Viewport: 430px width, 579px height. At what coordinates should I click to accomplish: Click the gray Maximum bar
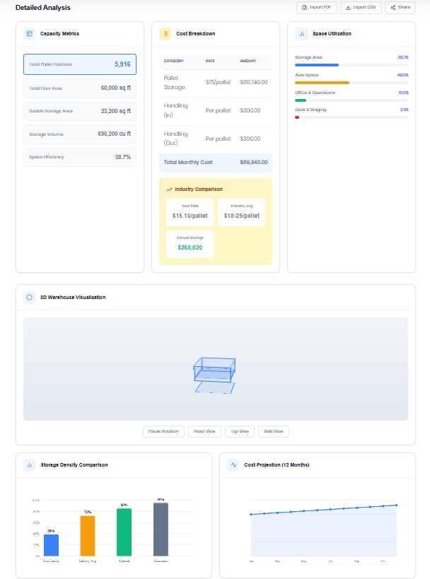[161, 530]
